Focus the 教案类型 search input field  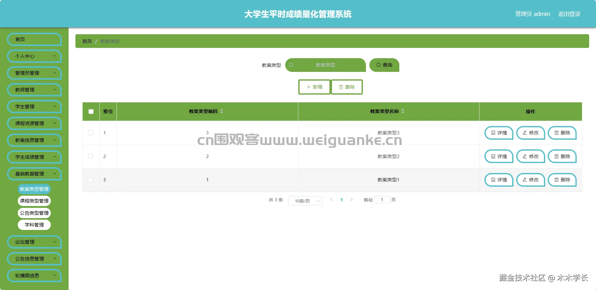[x=325, y=65]
